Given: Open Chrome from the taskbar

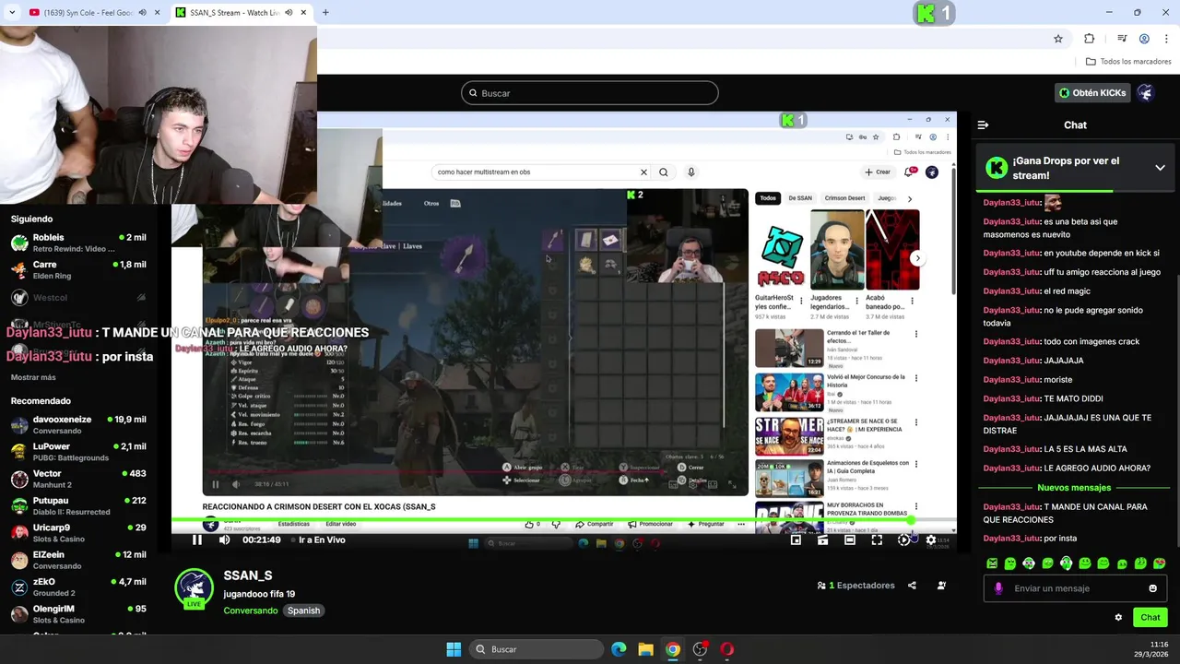Looking at the screenshot, I should 673,649.
